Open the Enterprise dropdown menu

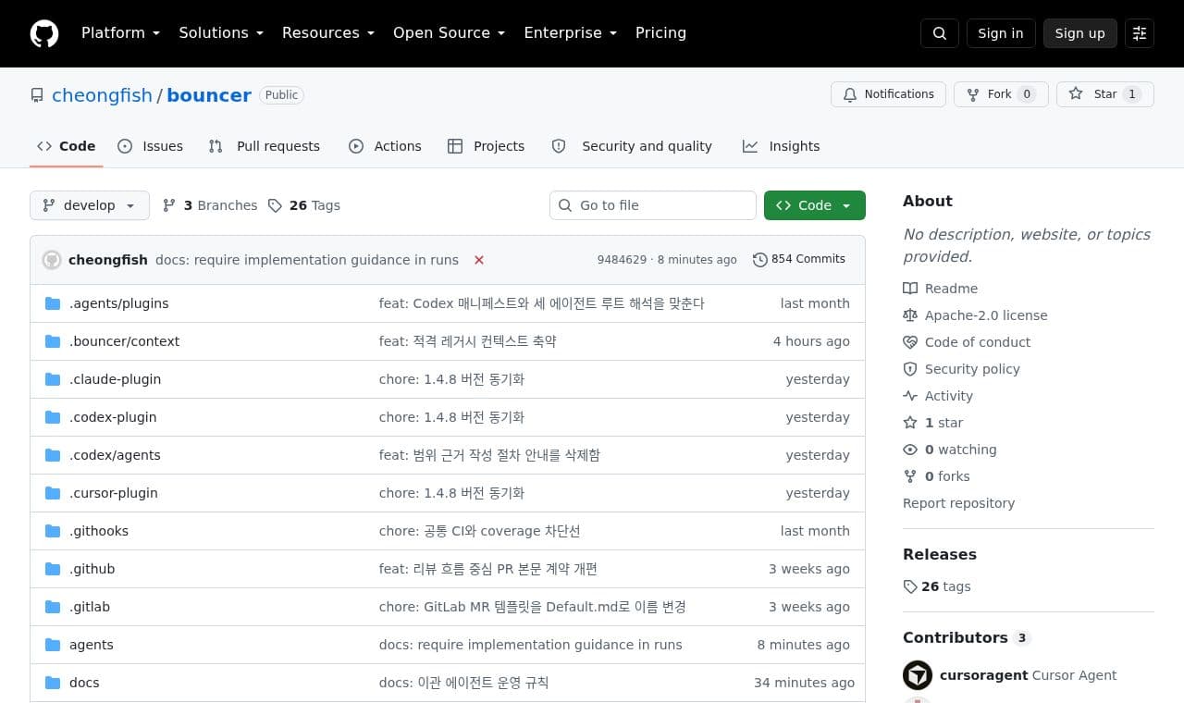coord(571,32)
